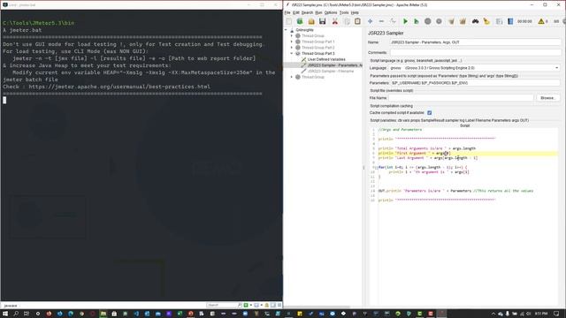The image size is (566, 318).
Task: Click the sampler Name input field
Action: [x=475, y=42]
